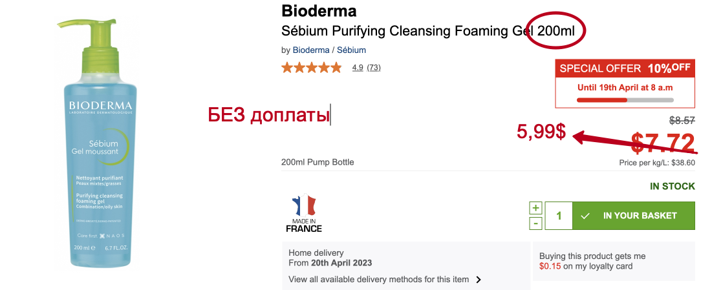Viewport: 701px width, 290px height.
Task: Click the БЕЗ доплаты text annotation
Action: [269, 115]
